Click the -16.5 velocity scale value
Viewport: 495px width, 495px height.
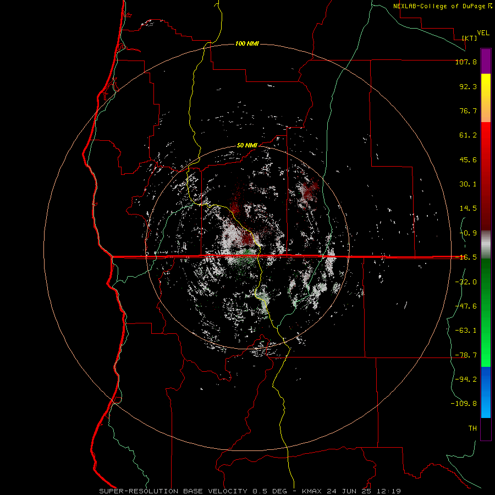point(466,257)
